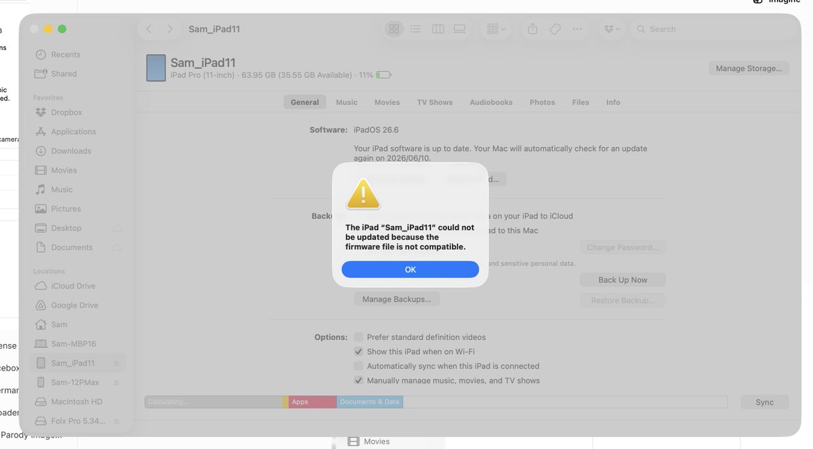Click the yellow warning triangle icon
The image size is (813, 449).
363,194
